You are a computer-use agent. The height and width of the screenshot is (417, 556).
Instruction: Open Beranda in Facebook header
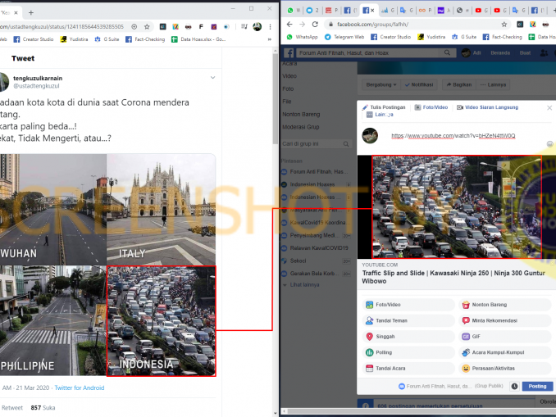[500, 53]
